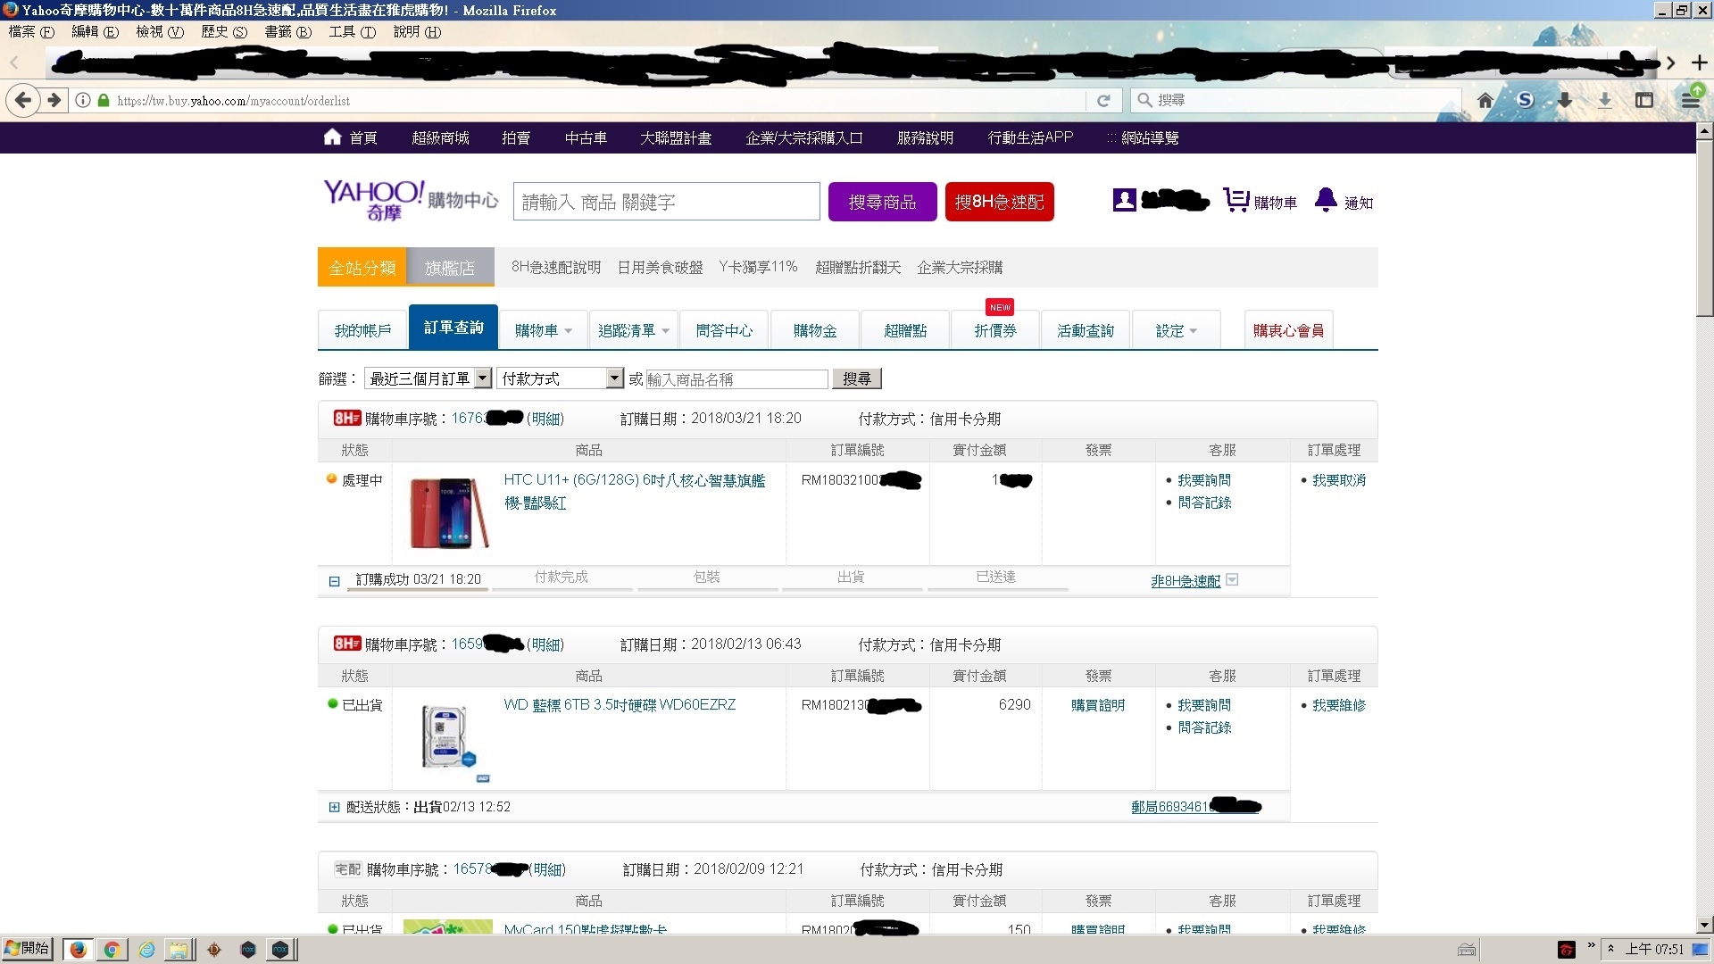
Task: Click the 購衷心會員 tab
Action: click(1288, 330)
